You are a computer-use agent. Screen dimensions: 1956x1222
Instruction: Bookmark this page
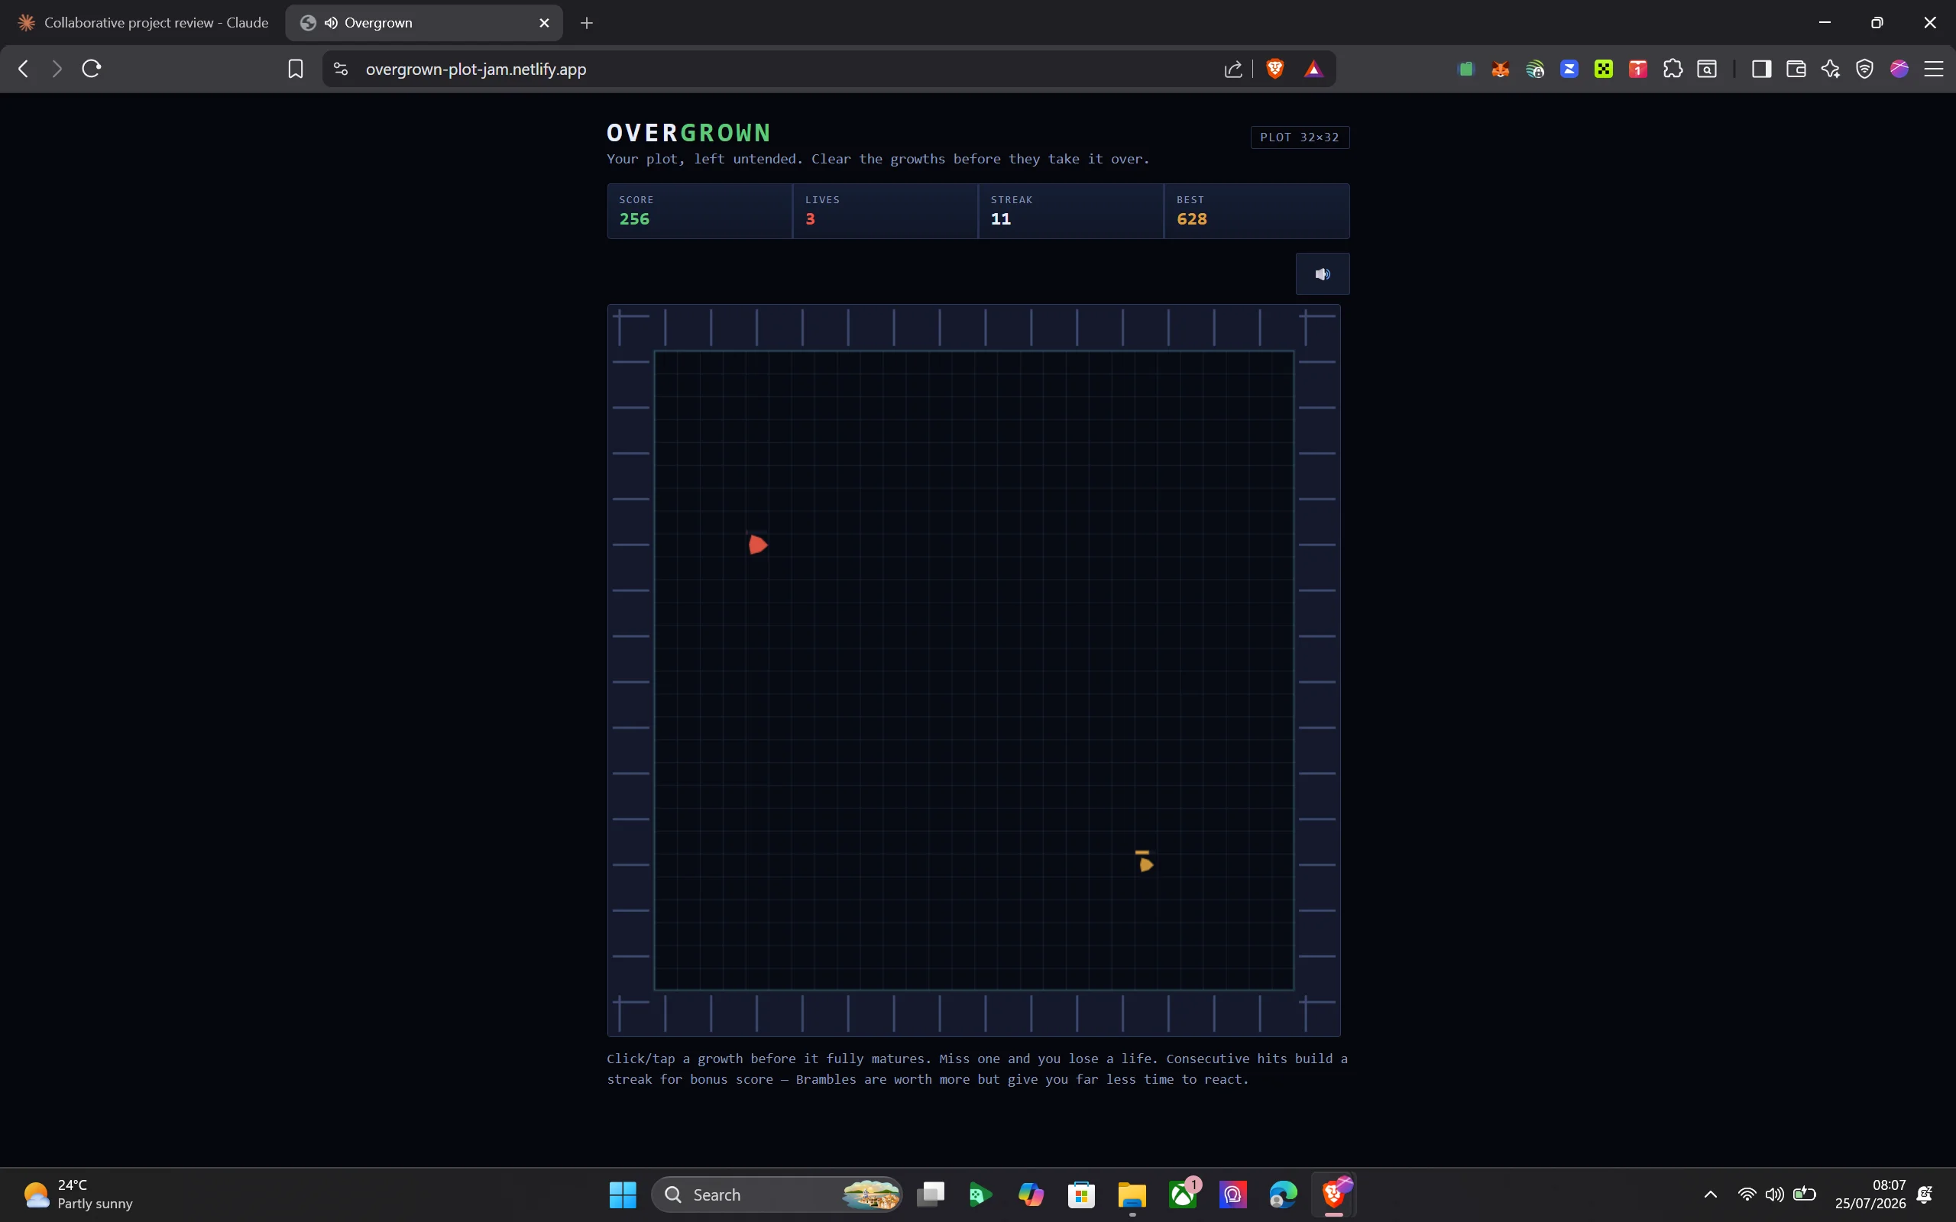296,69
